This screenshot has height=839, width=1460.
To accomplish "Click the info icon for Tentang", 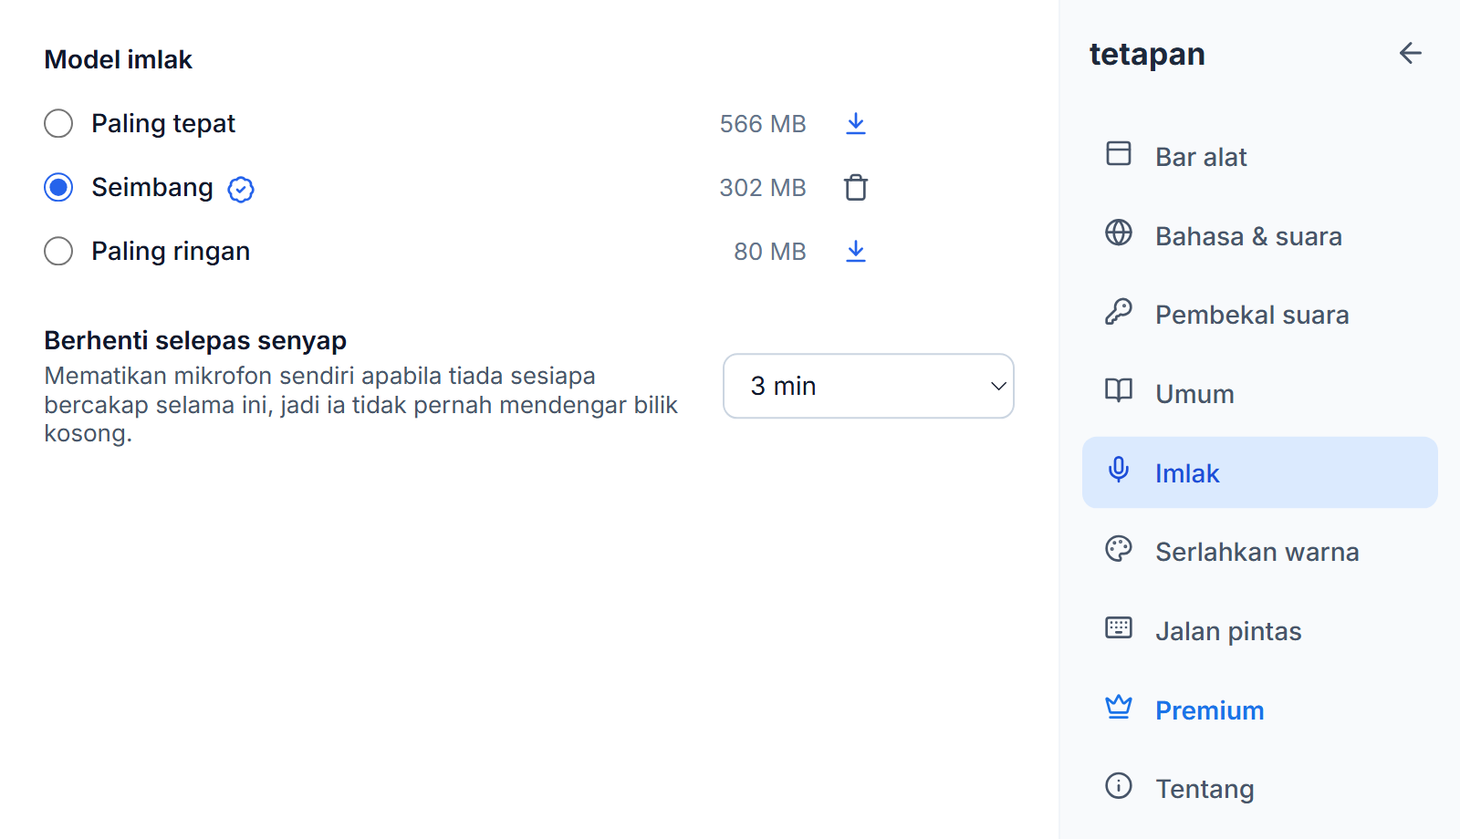I will [x=1118, y=785].
